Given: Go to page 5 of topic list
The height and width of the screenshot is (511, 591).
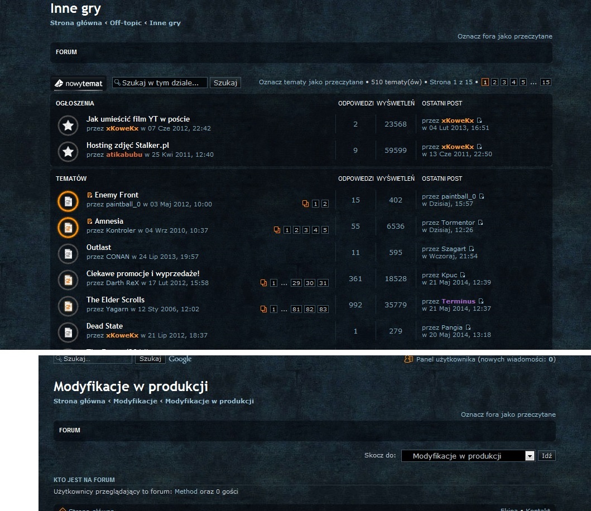Looking at the screenshot, I should pos(523,82).
